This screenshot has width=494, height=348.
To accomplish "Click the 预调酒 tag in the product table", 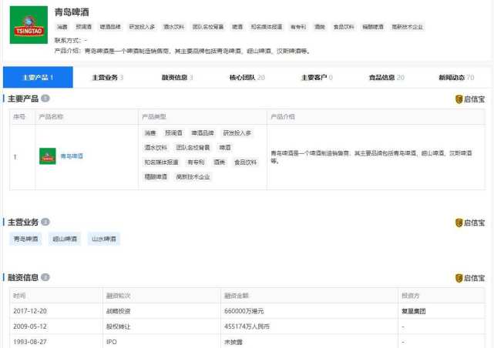I will tap(173, 132).
